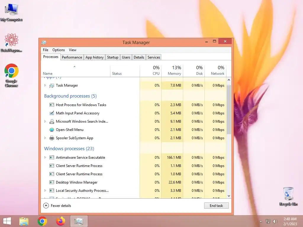Launch Firefox from the taskbar

tap(60, 221)
